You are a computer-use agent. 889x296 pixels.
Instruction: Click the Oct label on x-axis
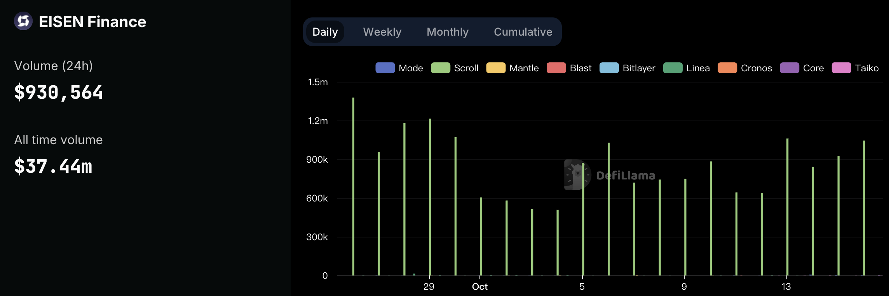click(479, 287)
